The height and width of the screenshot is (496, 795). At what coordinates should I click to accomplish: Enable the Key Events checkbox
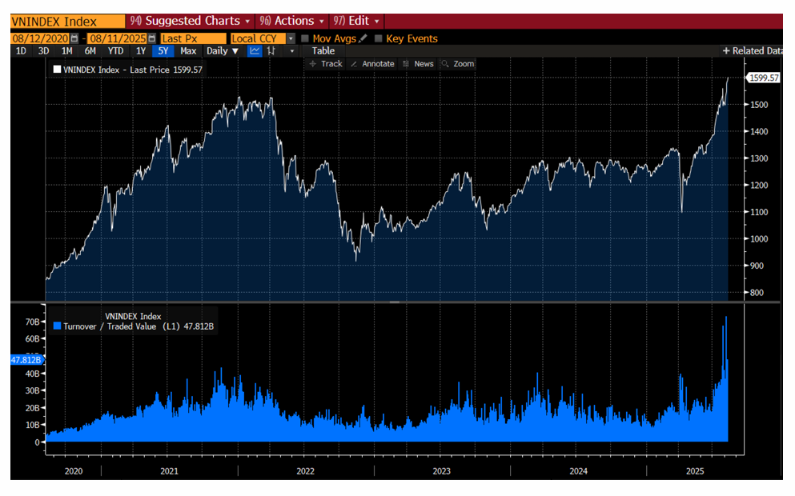[378, 38]
